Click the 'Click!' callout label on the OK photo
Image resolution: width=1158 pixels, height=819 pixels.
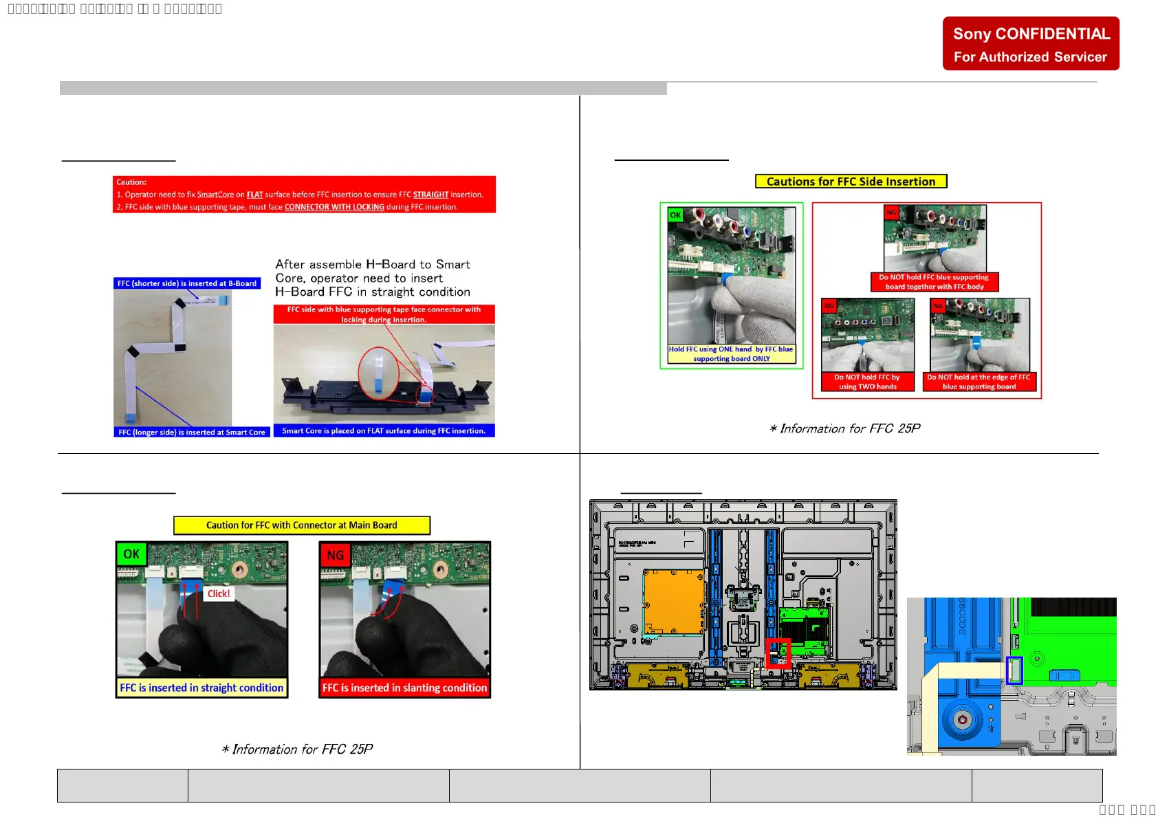pos(219,593)
